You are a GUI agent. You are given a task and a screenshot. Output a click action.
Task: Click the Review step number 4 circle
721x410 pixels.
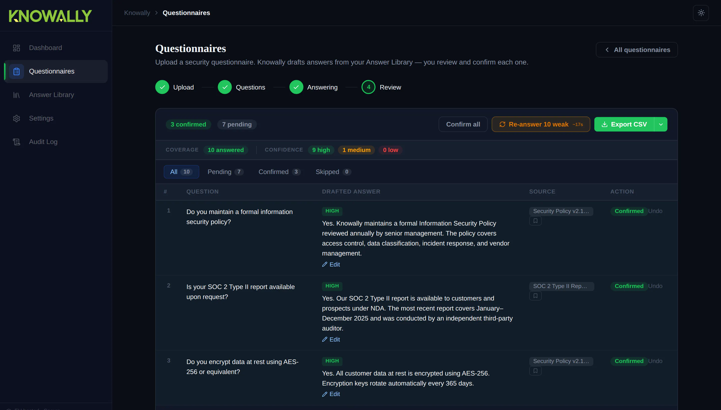tap(368, 87)
